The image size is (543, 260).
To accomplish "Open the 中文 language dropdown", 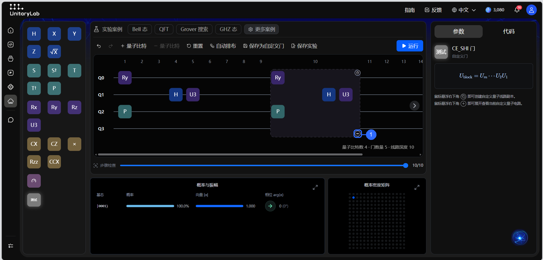I will pyautogui.click(x=464, y=10).
